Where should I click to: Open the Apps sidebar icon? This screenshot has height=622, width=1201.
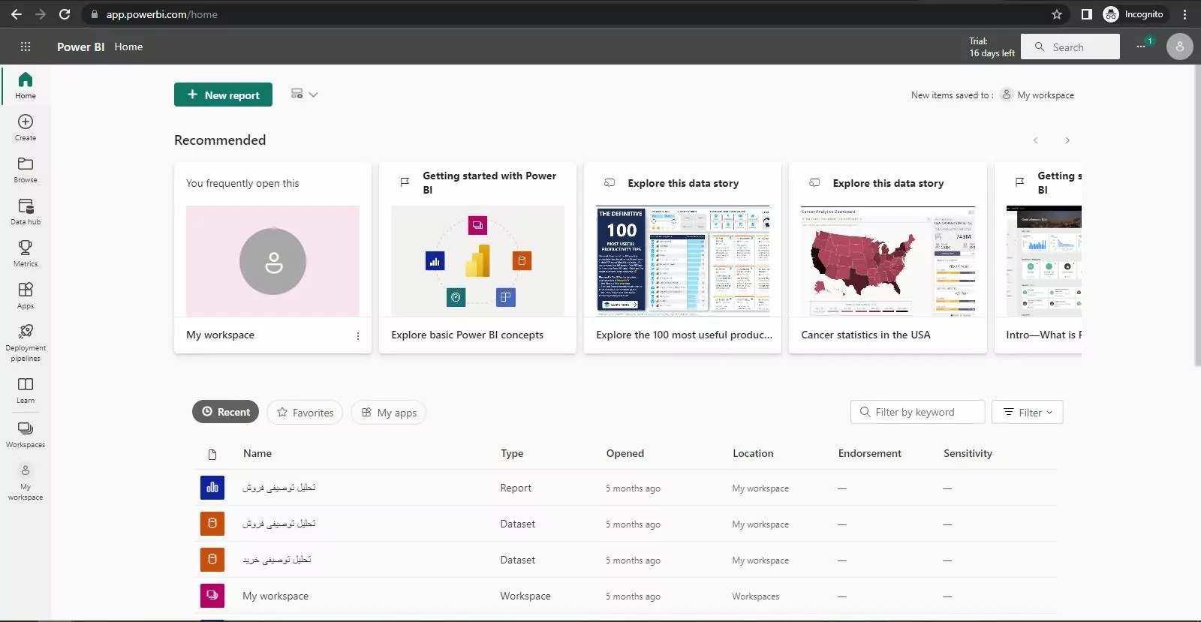[26, 295]
